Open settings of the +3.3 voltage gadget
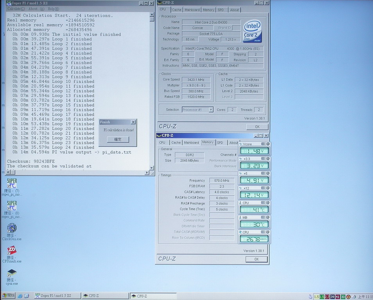 (x=264, y=159)
